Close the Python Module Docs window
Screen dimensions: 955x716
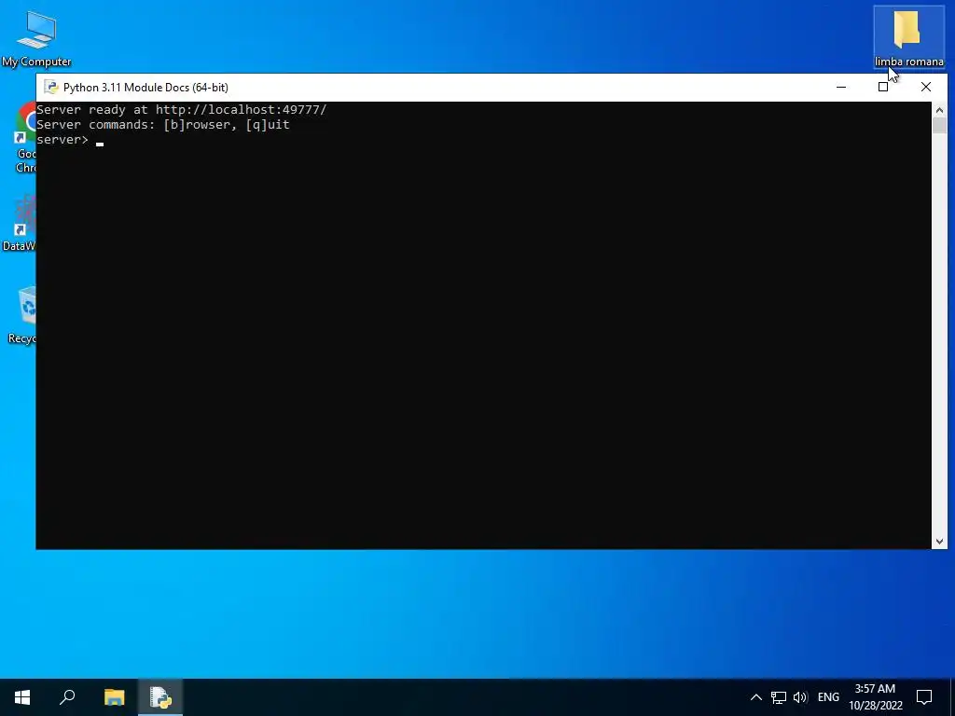tap(926, 87)
